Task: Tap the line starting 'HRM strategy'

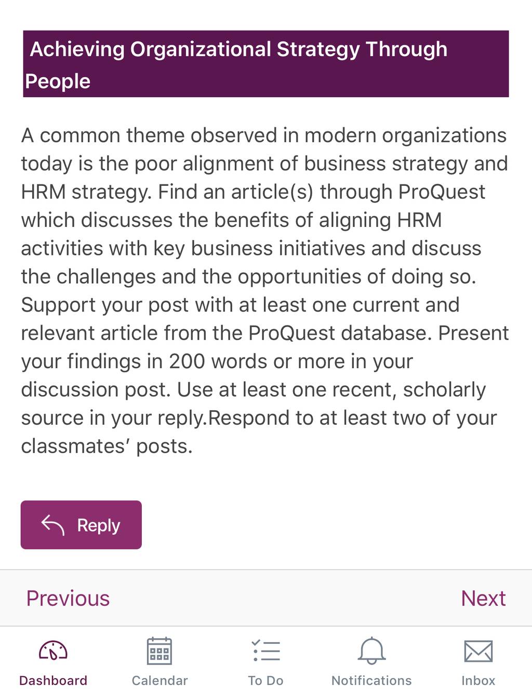Action: [253, 192]
